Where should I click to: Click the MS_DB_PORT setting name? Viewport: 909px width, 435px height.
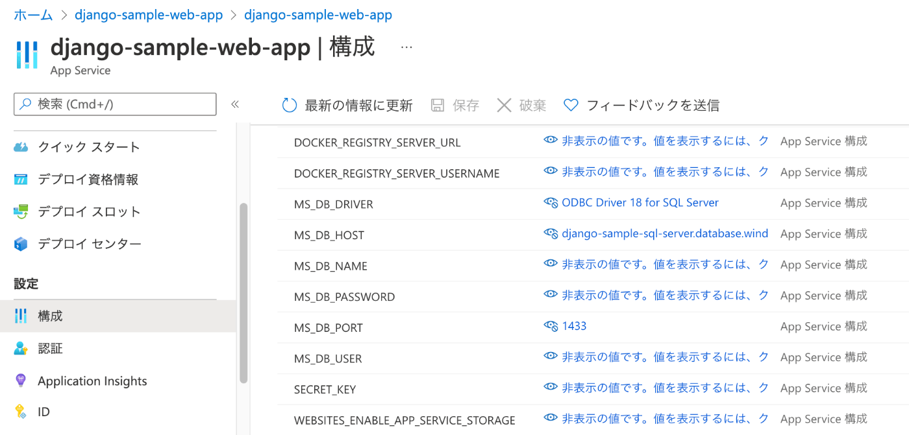pos(329,328)
